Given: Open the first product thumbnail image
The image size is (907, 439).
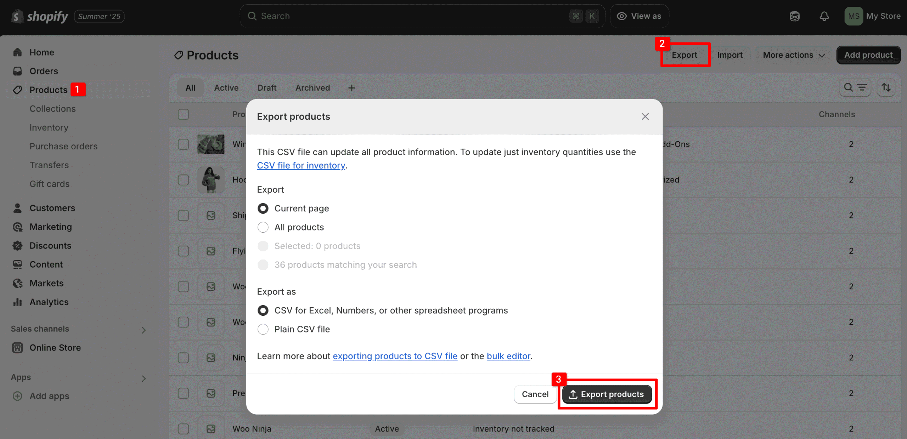Looking at the screenshot, I should (211, 144).
